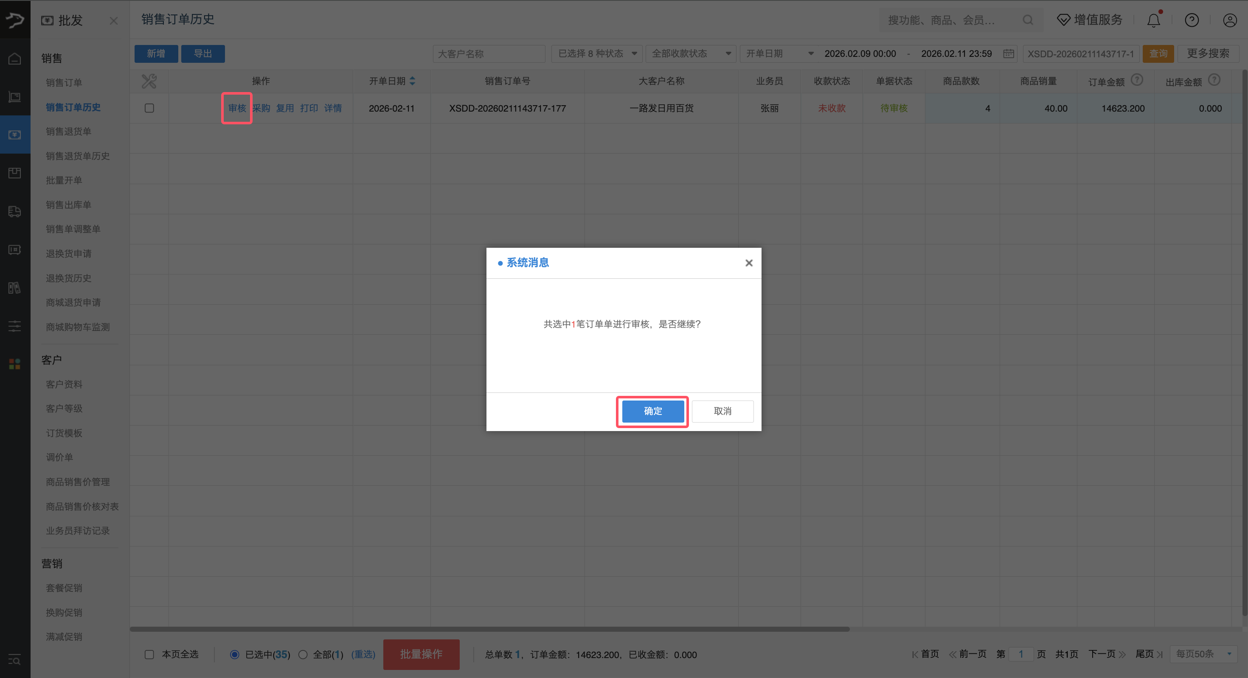Select the 全部(1) radio option
Screen dimensions: 1248x678
(303, 654)
